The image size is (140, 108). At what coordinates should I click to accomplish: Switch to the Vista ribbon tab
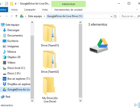tap(45, 10)
